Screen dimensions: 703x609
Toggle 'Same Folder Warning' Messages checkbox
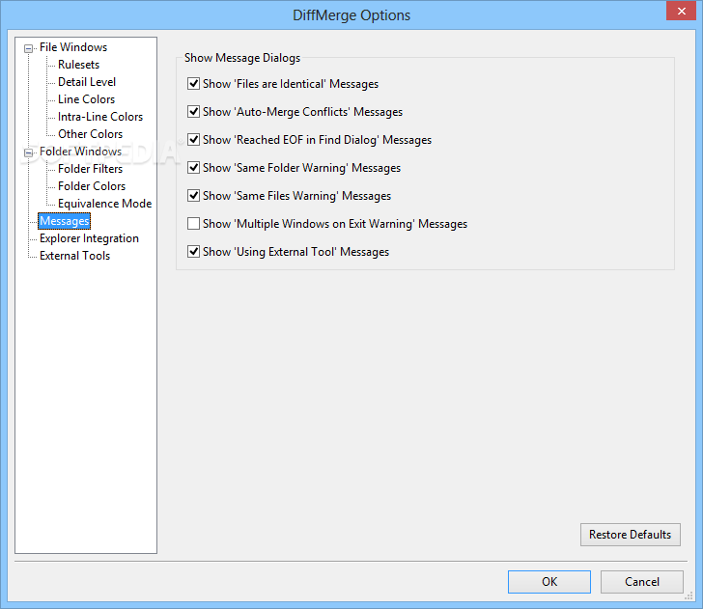click(193, 168)
